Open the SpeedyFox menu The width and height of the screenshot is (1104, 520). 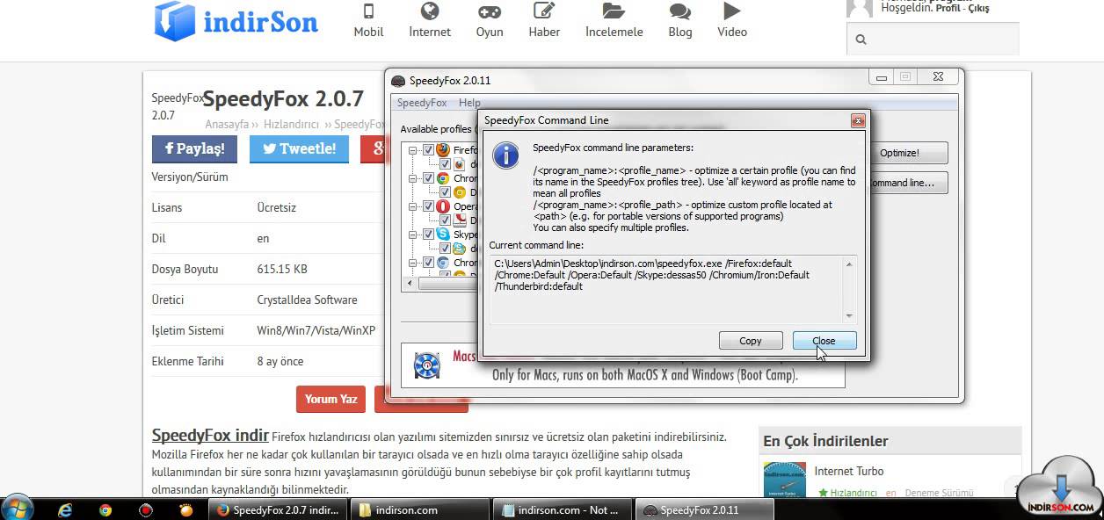[422, 103]
